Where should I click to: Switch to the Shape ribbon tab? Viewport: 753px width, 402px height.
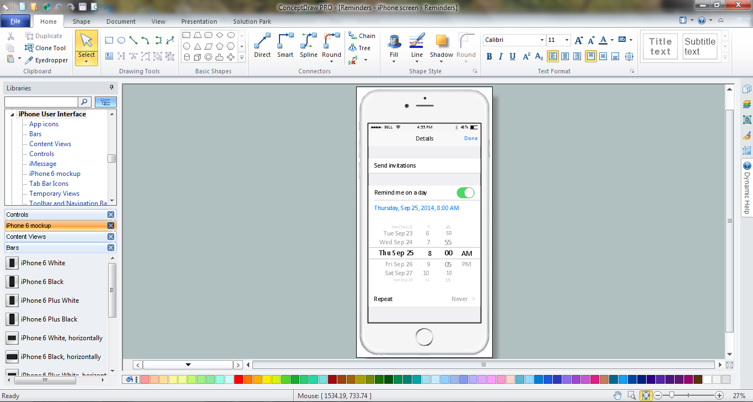click(x=82, y=22)
